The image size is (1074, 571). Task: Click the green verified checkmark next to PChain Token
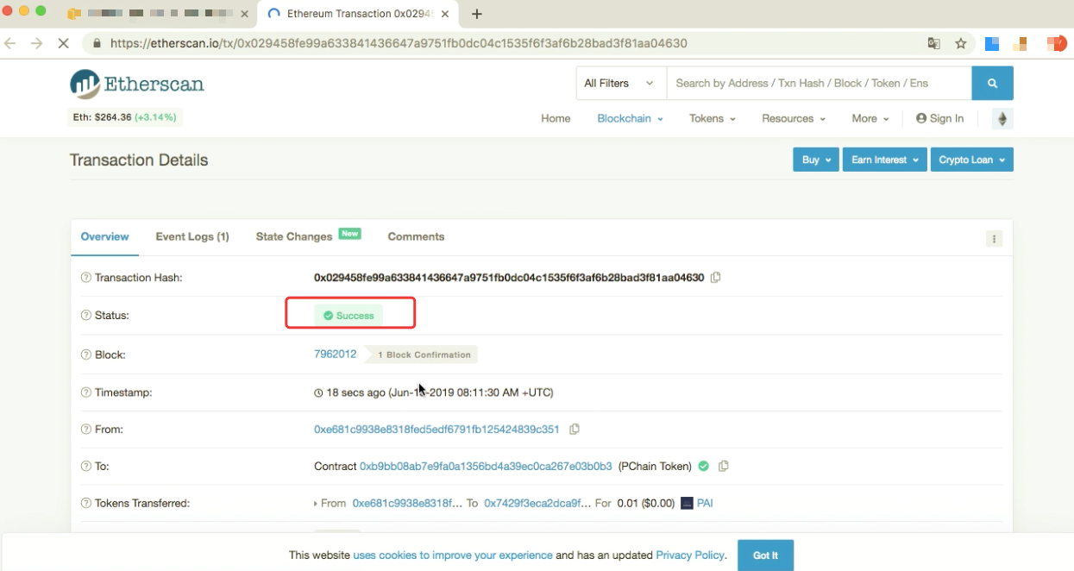(x=704, y=466)
